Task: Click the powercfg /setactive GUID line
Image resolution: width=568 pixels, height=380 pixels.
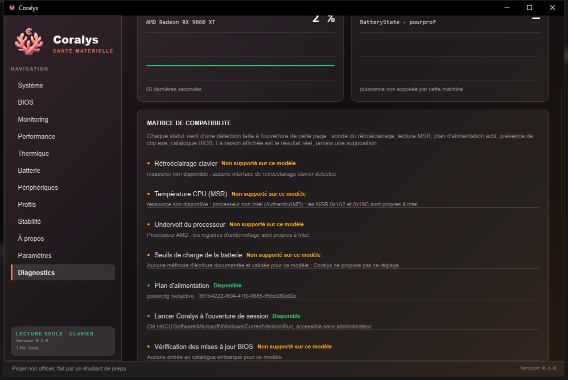Action: point(221,296)
